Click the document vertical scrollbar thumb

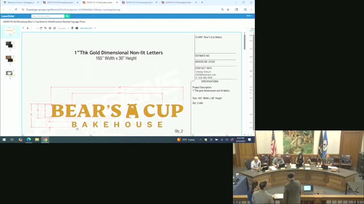[245, 41]
